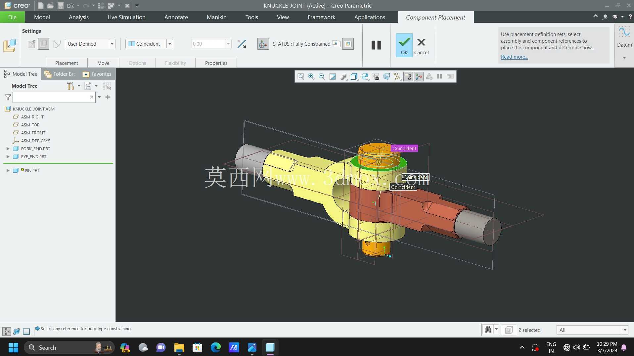Toggle the 3D dragger icon
This screenshot has width=634, height=356.
[263, 44]
